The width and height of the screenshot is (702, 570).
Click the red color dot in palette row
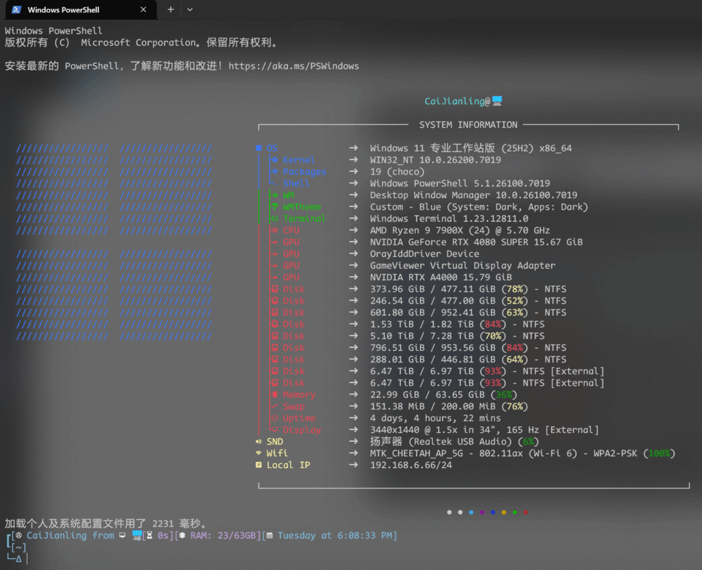point(526,512)
